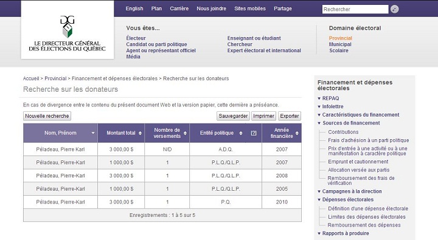Click the Sauvegarder button
The width and height of the screenshot is (438, 240).
click(233, 116)
